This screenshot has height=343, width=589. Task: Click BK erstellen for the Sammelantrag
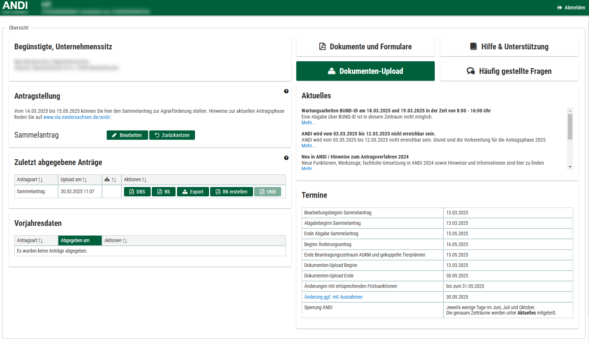[x=231, y=192]
